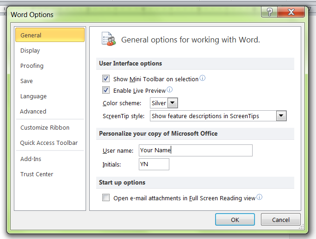316x239 pixels.
Task: Click the User name label
Action: pyautogui.click(x=118, y=151)
